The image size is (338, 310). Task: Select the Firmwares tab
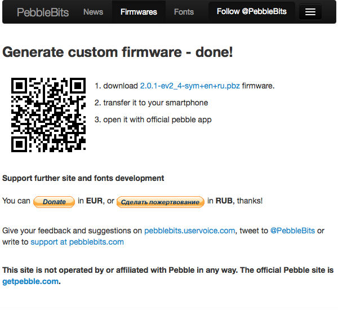[x=139, y=12]
